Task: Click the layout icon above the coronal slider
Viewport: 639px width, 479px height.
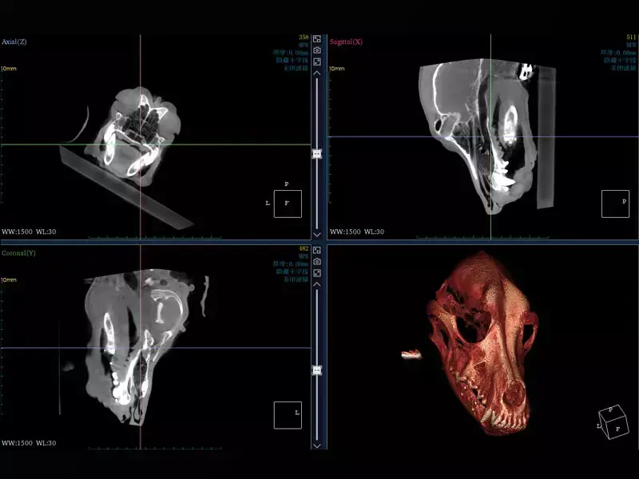Action: click(x=317, y=250)
